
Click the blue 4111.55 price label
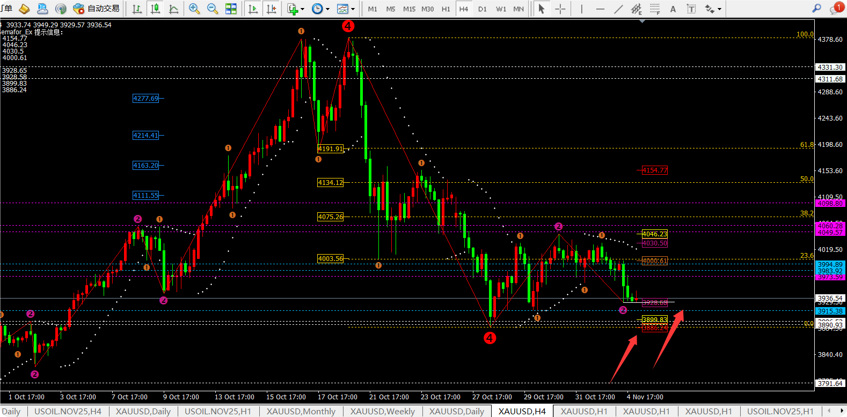146,196
